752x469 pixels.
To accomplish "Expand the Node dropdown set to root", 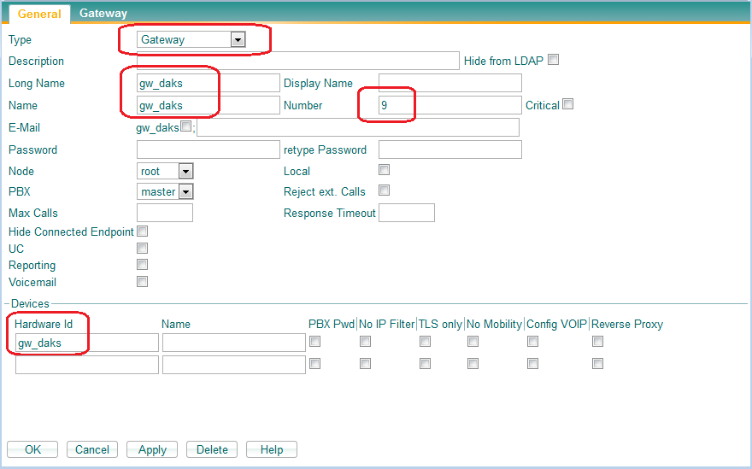I will (166, 171).
